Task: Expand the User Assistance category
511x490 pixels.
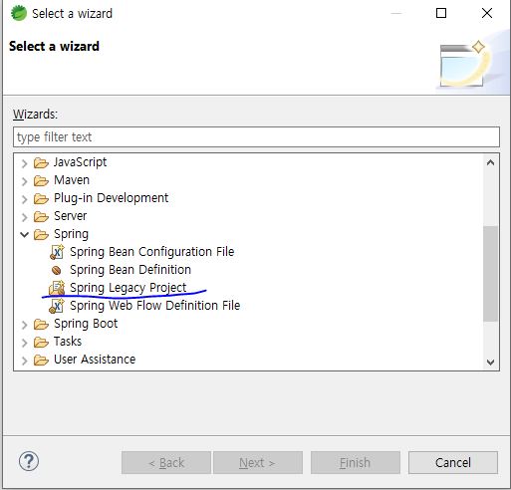Action: [24, 361]
